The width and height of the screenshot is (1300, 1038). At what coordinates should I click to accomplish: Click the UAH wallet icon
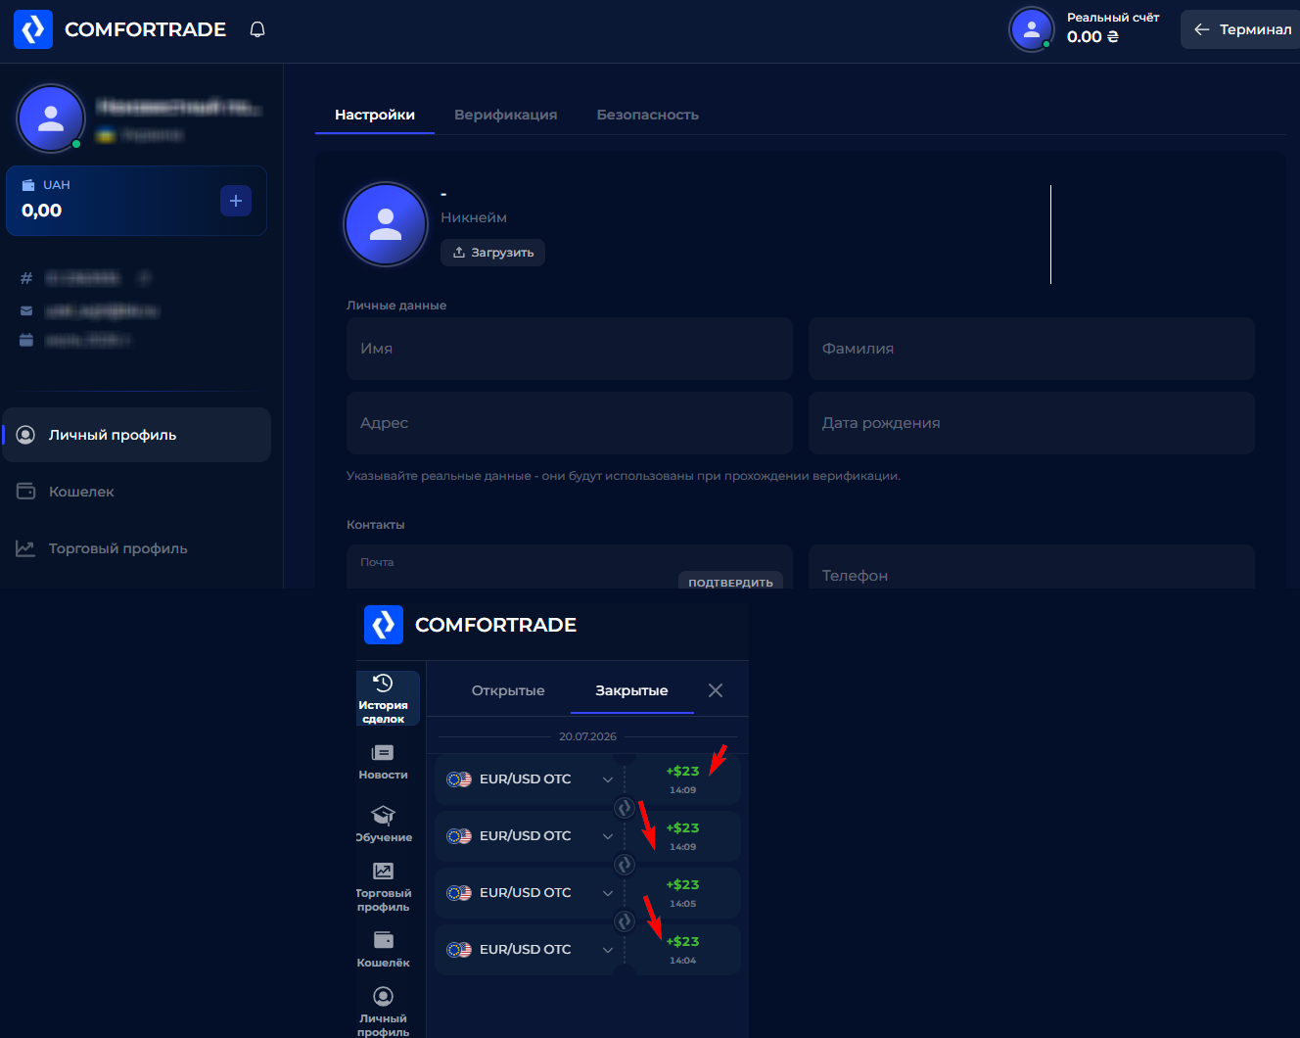tap(28, 185)
